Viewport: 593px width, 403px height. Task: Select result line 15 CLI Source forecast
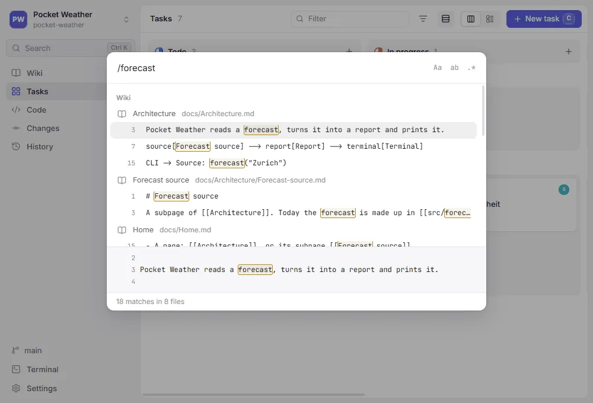coord(294,163)
